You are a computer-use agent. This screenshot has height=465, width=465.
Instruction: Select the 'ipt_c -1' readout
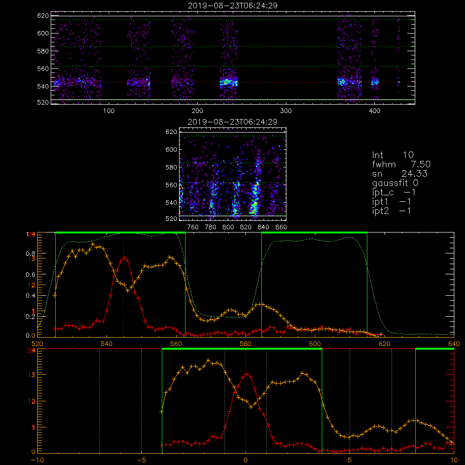coord(394,193)
